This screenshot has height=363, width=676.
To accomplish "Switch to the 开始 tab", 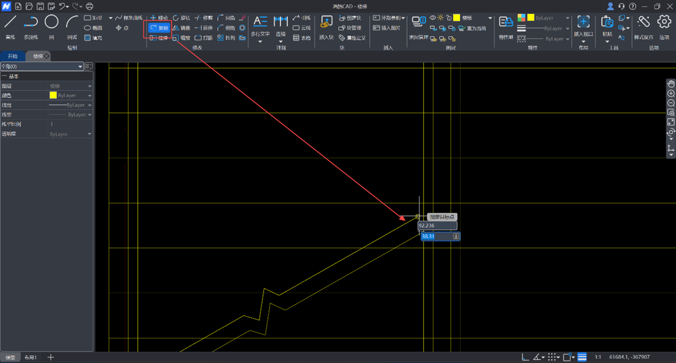I will point(12,56).
